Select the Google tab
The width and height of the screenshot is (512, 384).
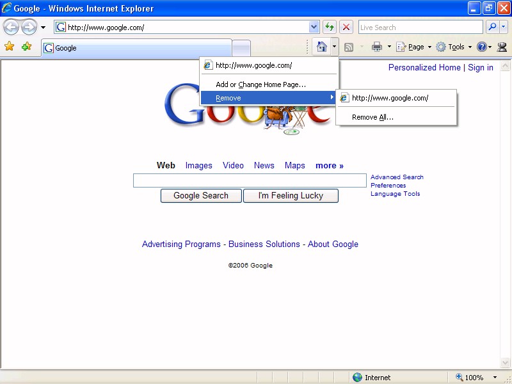point(136,48)
